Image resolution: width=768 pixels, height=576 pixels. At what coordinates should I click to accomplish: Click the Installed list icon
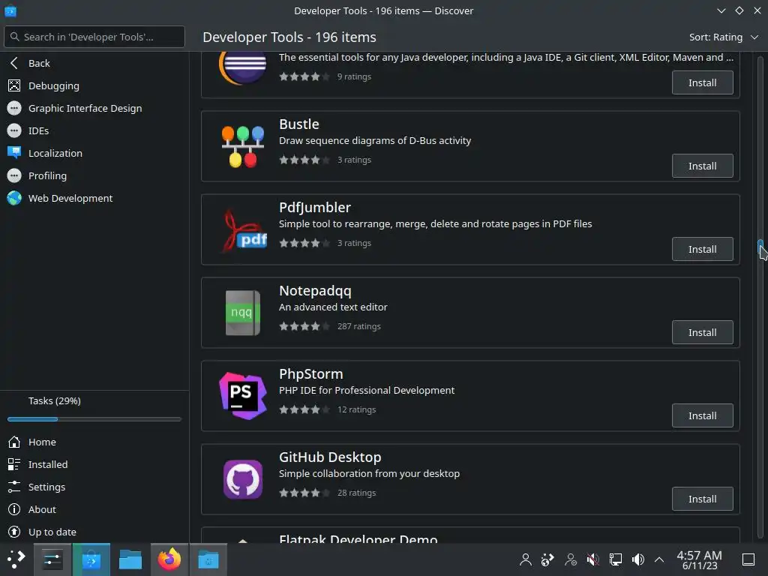[x=14, y=464]
